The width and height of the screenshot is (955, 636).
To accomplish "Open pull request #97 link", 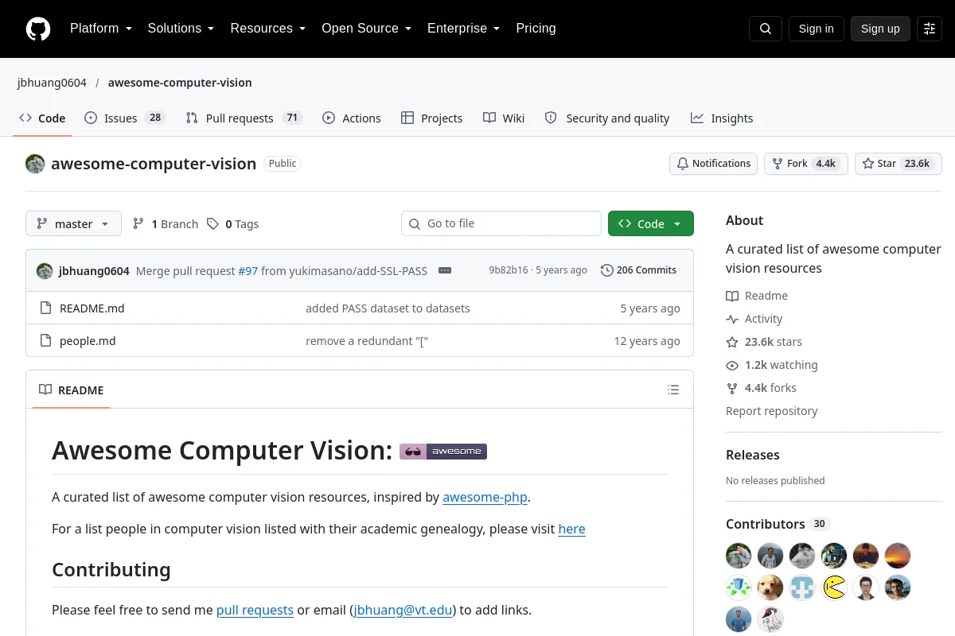I will tap(248, 270).
